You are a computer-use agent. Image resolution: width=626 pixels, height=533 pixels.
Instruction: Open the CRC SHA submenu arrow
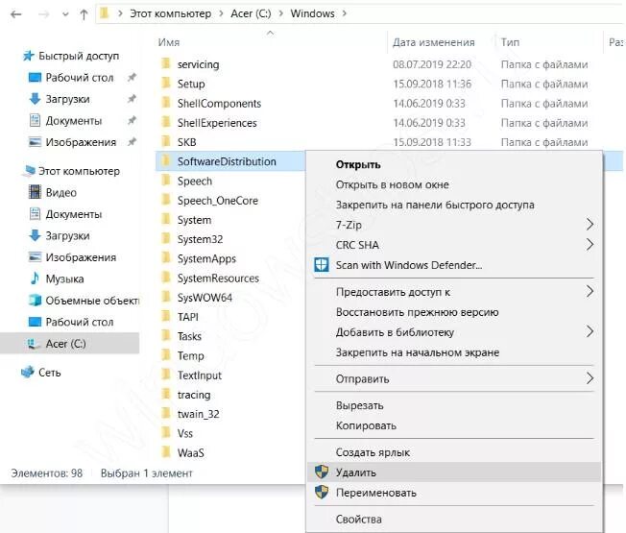coord(590,245)
